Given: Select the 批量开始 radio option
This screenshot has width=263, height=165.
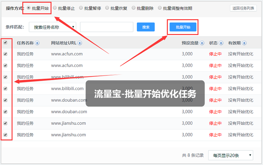Looking at the screenshot, I should tap(29, 8).
